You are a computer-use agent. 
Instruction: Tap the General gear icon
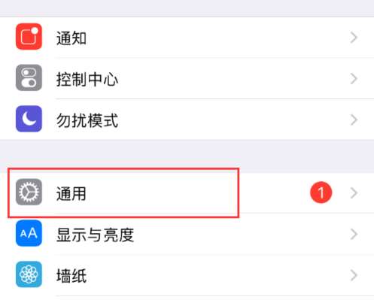tap(29, 192)
